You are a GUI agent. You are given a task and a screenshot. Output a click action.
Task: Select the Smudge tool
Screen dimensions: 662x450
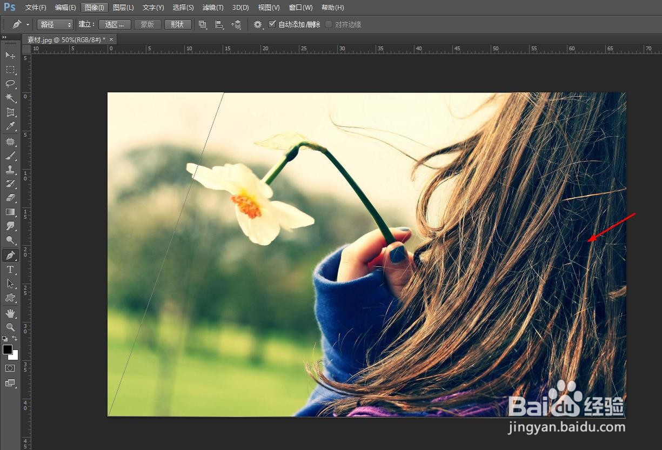(10, 226)
